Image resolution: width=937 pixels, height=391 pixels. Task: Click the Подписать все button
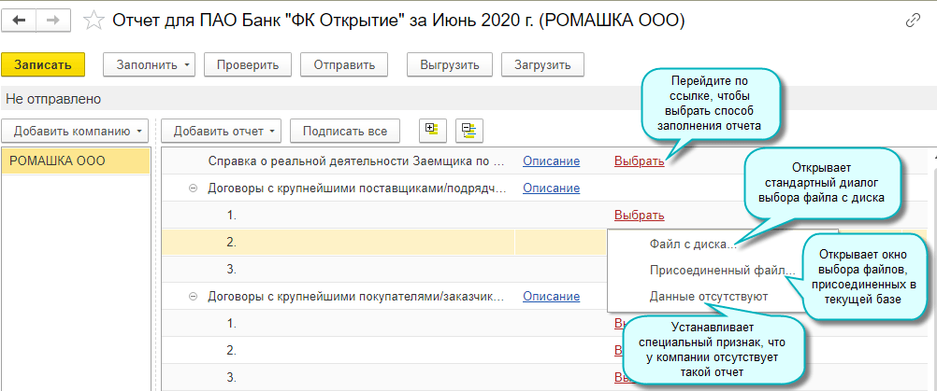pos(345,131)
